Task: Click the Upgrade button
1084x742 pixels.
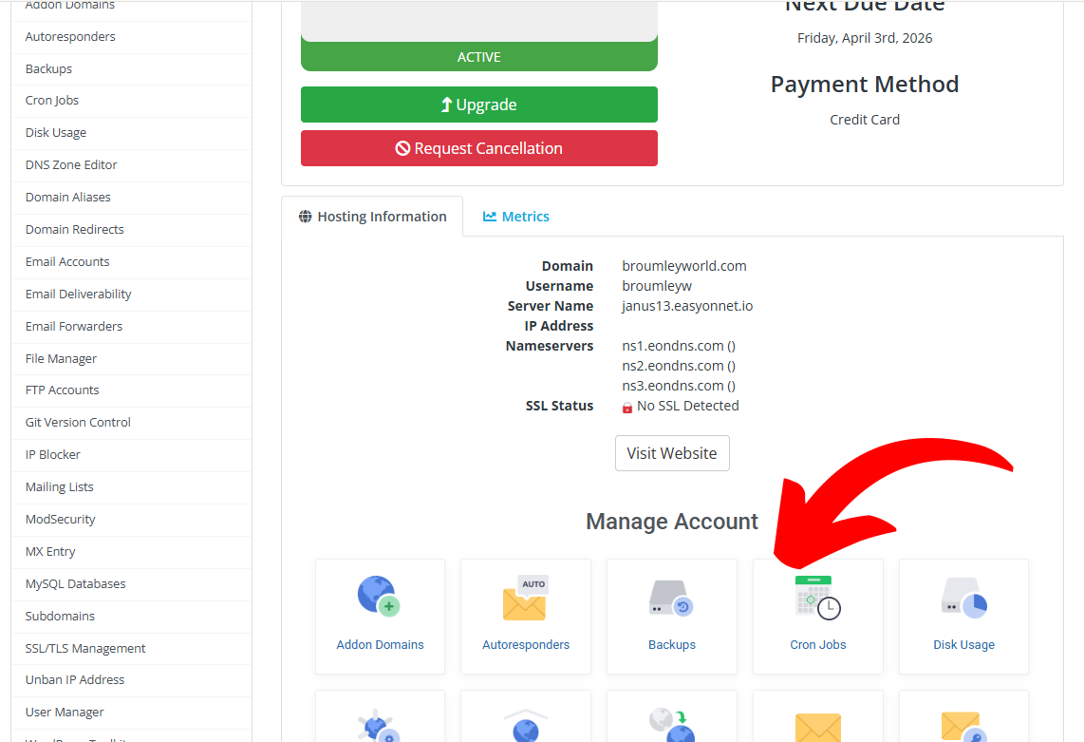Action: point(478,105)
